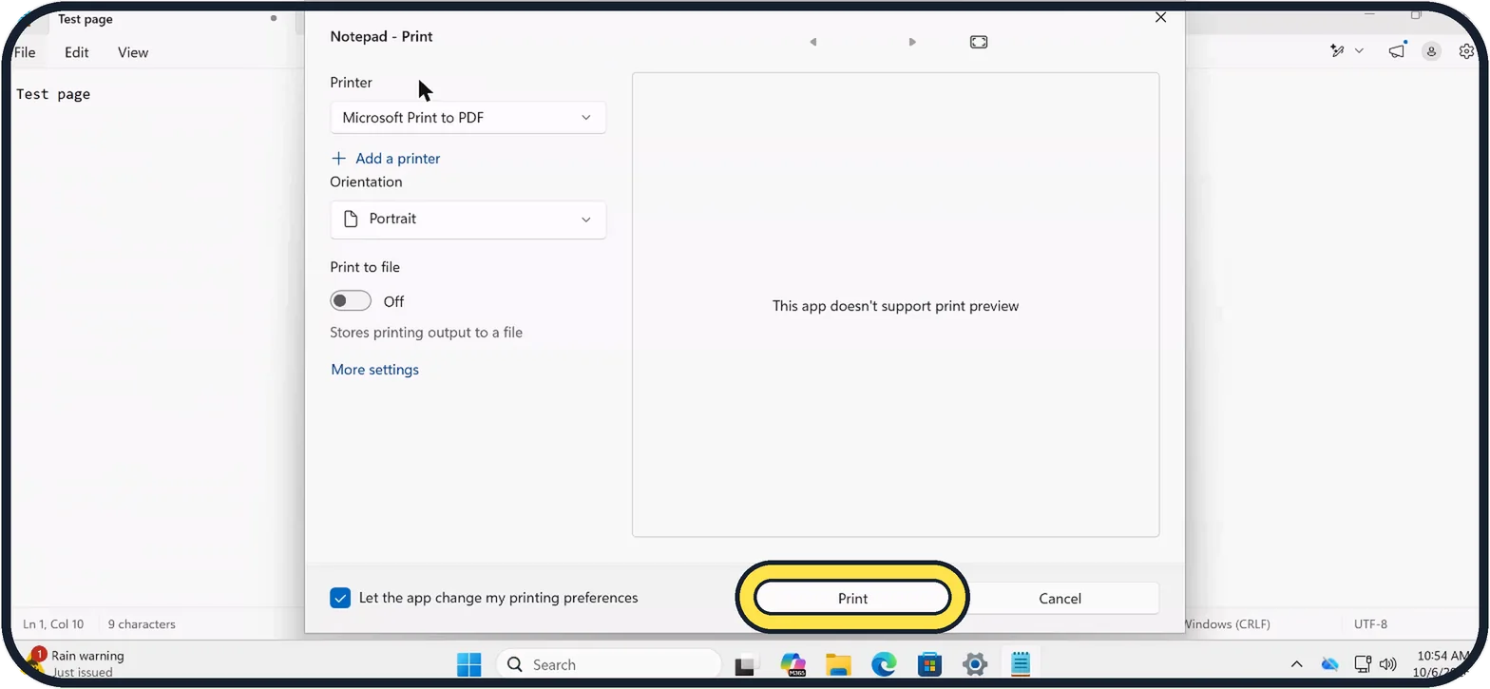Close the Notepad Print dialog
The width and height of the screenshot is (1490, 689).
(x=1160, y=17)
